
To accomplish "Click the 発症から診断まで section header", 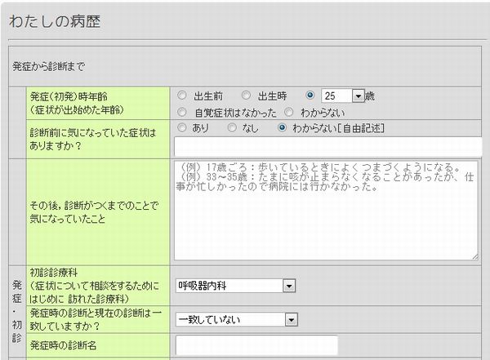I will pyautogui.click(x=49, y=65).
